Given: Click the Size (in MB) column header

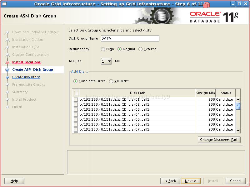Looking at the screenshot, I should [x=205, y=93].
